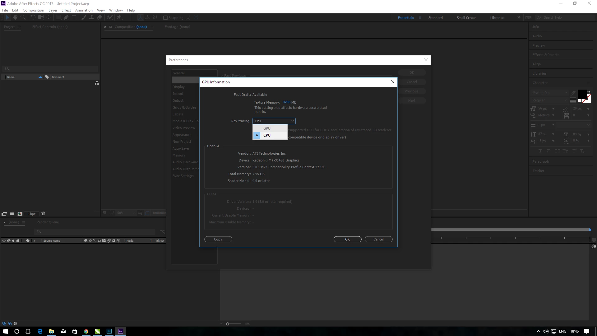Enable the Snapping checkbox
597x336 pixels.
coord(165,18)
